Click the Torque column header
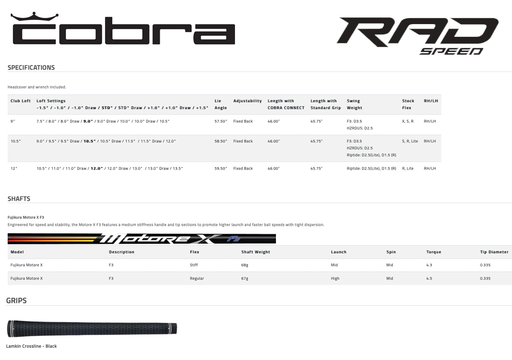 (434, 252)
